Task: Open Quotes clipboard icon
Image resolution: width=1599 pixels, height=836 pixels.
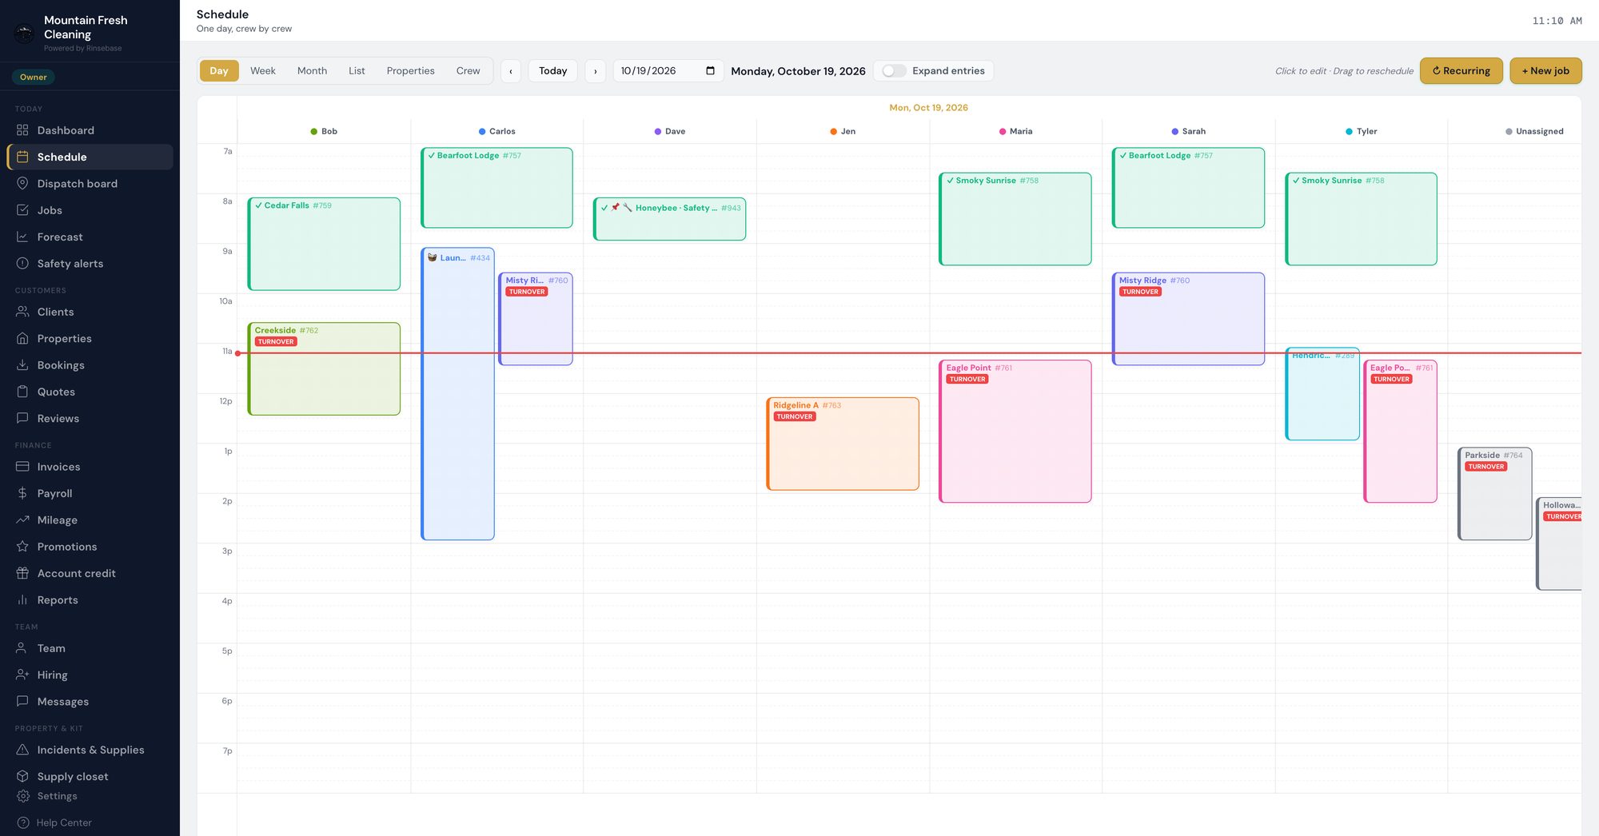Action: 22,392
